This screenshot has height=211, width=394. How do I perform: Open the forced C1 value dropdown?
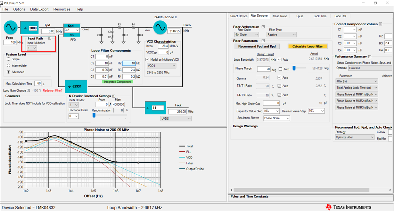pyautogui.click(x=350, y=30)
